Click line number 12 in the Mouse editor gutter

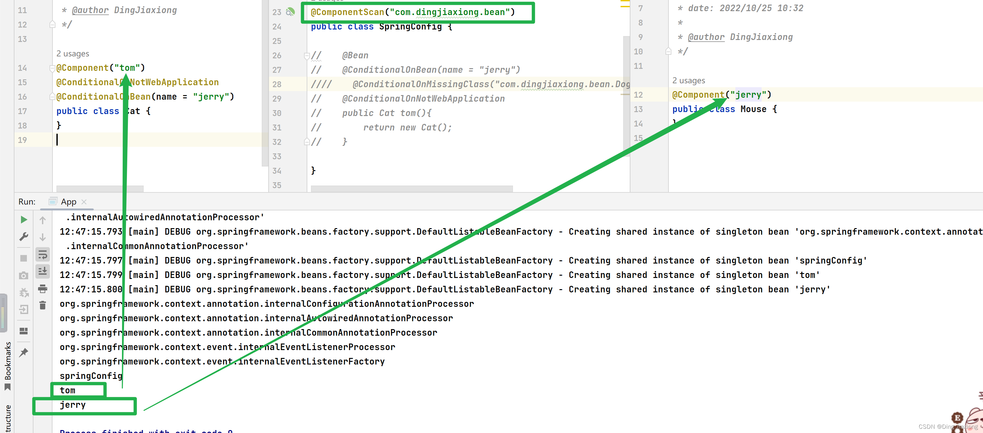pos(638,95)
